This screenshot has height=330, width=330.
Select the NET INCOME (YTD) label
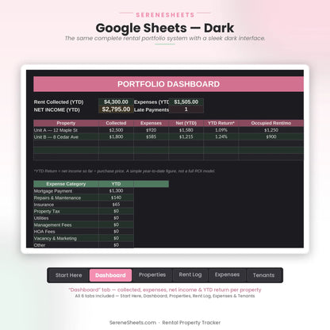tap(57, 109)
